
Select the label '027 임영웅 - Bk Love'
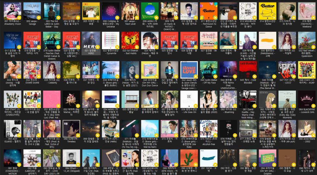[209, 52]
